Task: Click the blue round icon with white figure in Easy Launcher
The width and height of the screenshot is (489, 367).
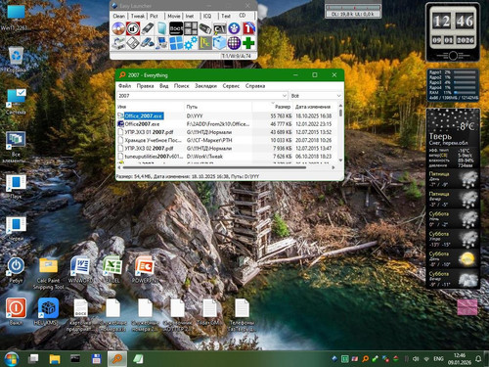Action: click(x=234, y=28)
